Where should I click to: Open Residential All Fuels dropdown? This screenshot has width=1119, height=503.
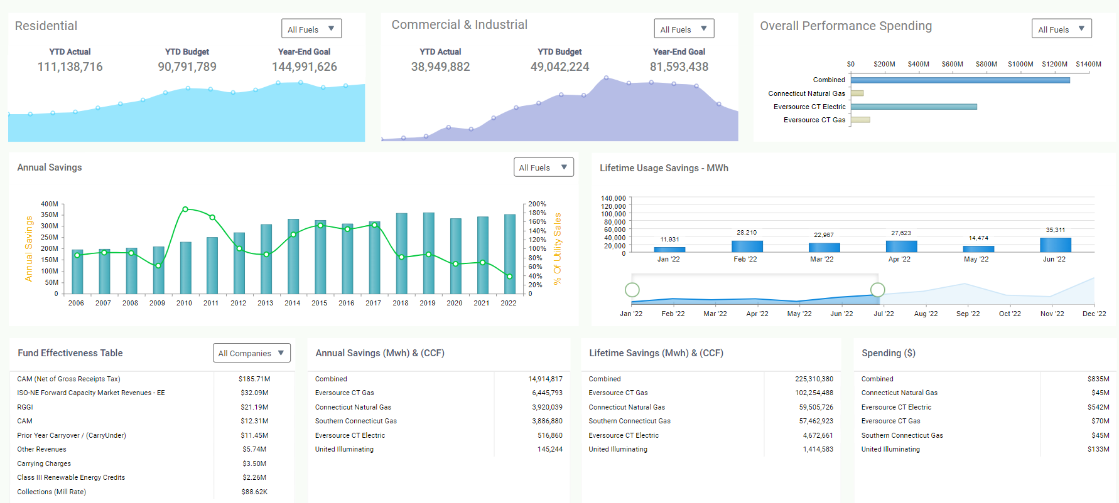tap(311, 29)
